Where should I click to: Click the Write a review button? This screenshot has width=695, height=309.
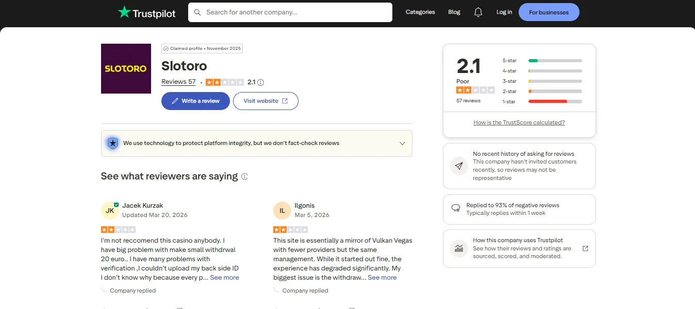click(195, 101)
